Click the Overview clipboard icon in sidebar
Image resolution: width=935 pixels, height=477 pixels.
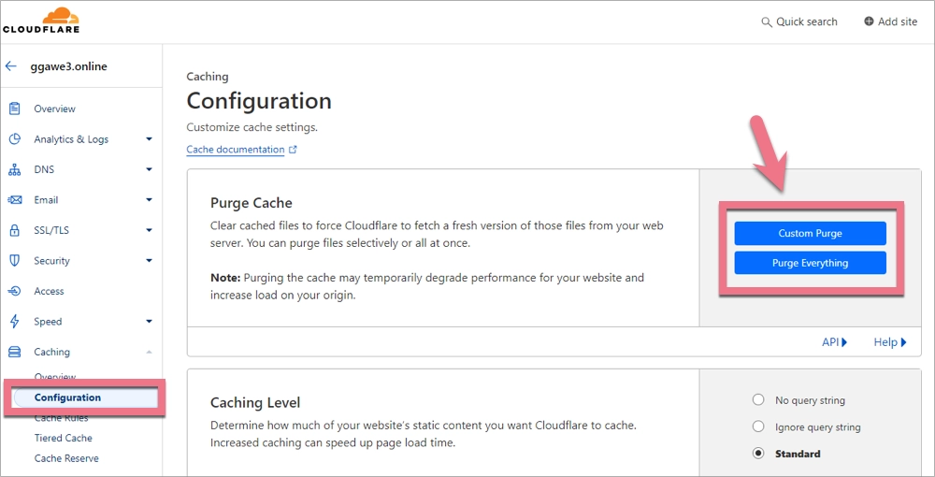click(15, 108)
